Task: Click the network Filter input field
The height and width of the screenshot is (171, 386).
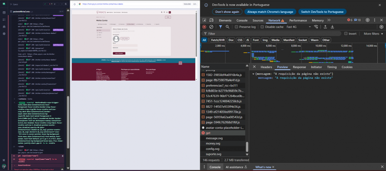Action: pyautogui.click(x=273, y=33)
